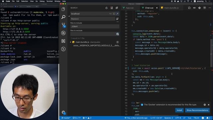Open the Explorer view in activity bar
The image size is (213, 120).
click(63, 9)
